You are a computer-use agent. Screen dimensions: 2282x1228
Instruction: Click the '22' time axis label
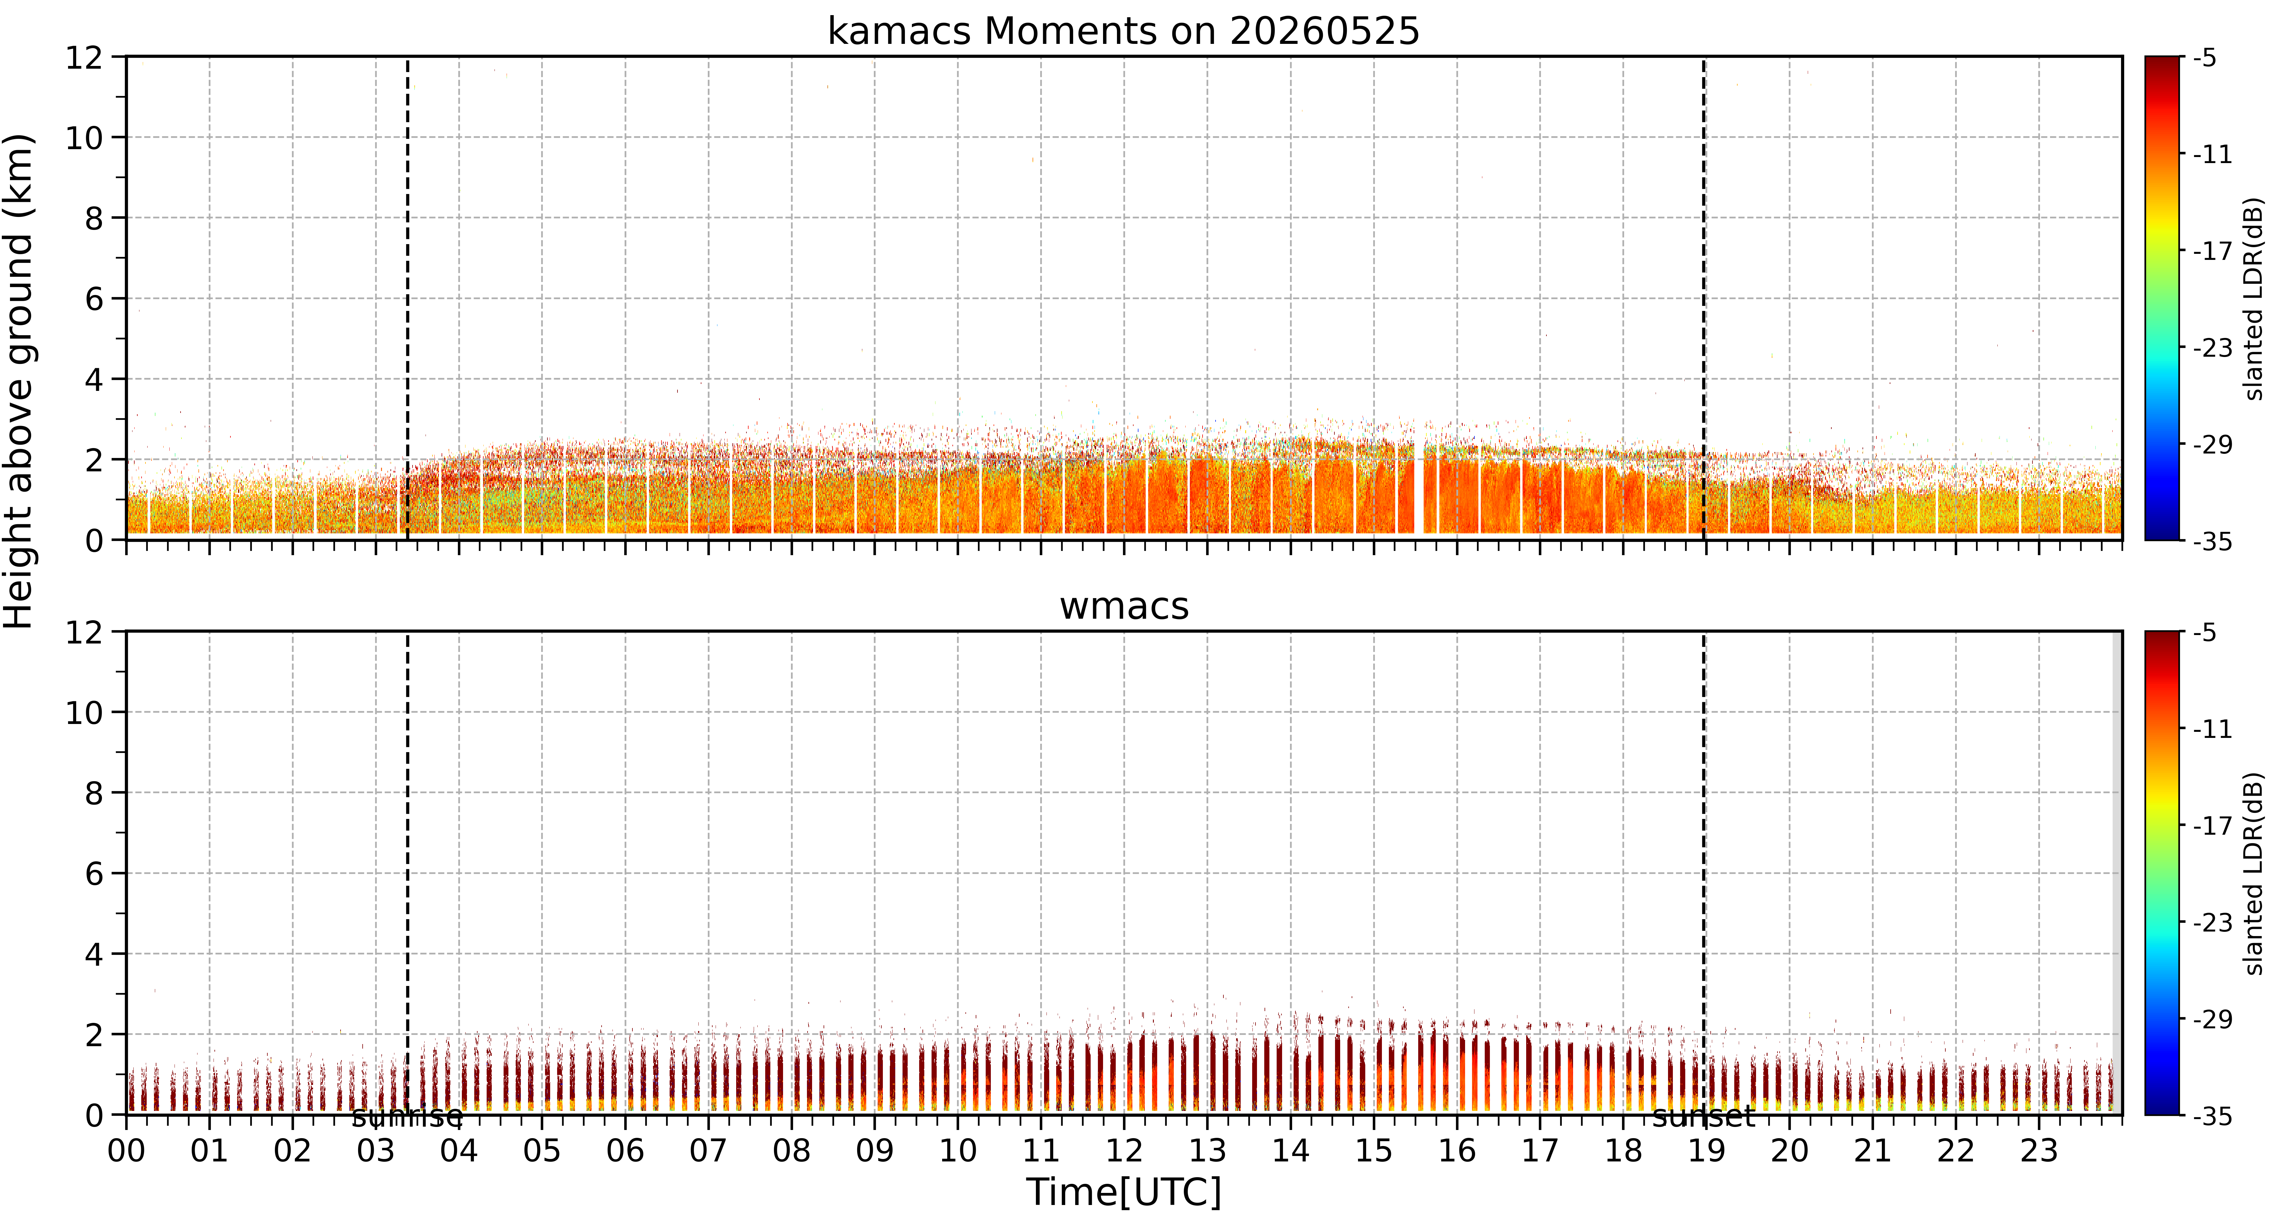tap(1956, 1151)
